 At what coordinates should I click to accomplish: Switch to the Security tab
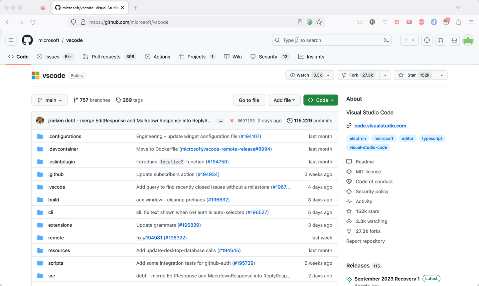tap(270, 57)
